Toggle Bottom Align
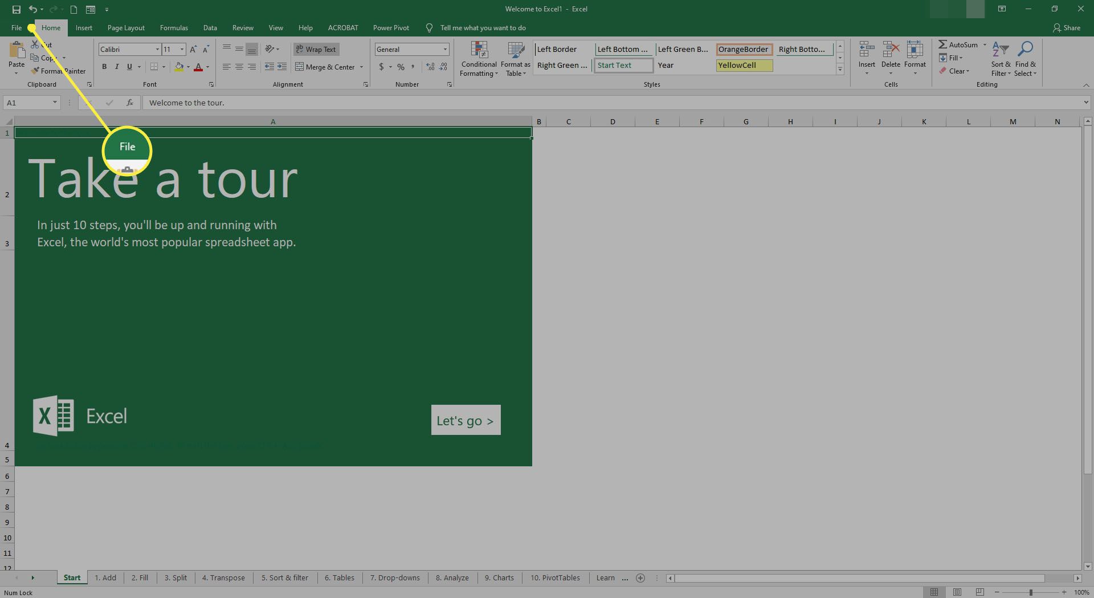The image size is (1094, 598). coord(252,49)
